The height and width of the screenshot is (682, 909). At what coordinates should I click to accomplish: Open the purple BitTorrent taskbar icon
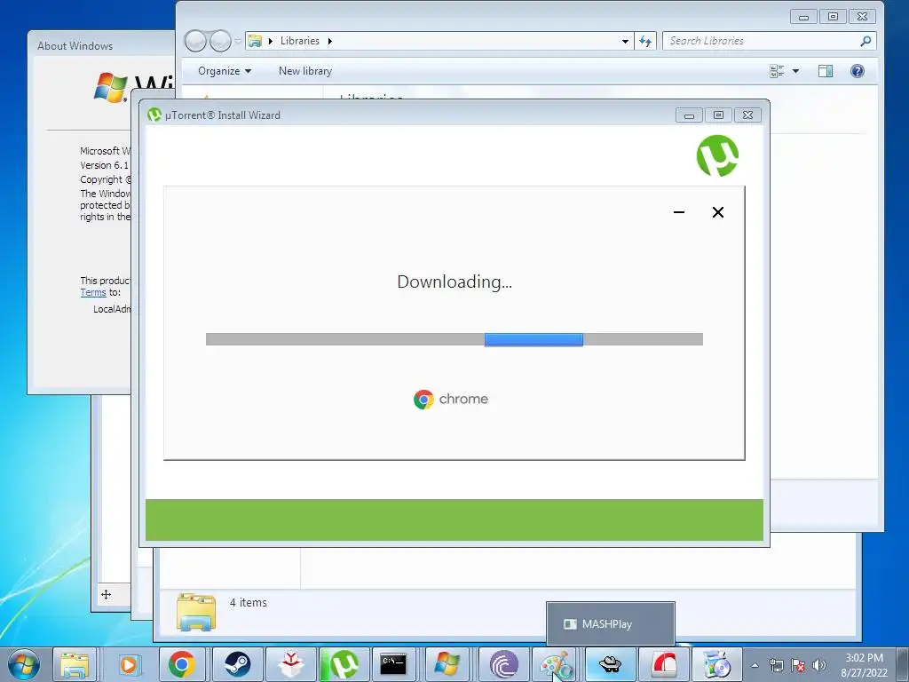(x=503, y=664)
